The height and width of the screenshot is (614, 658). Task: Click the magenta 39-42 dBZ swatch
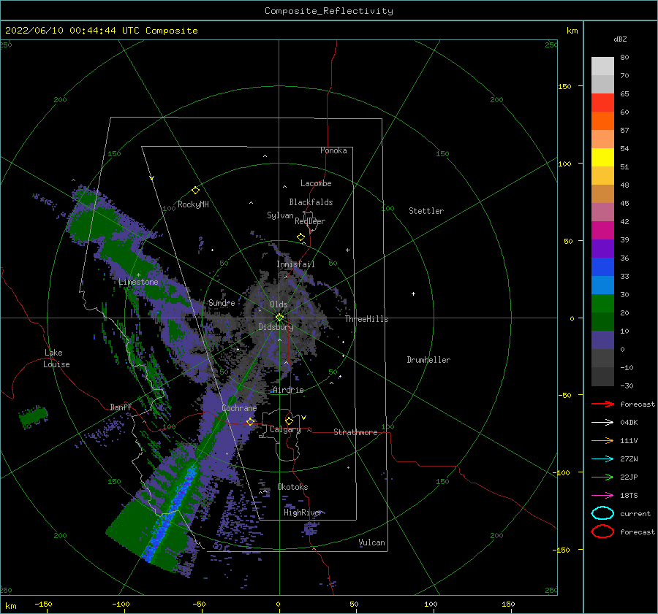[602, 231]
